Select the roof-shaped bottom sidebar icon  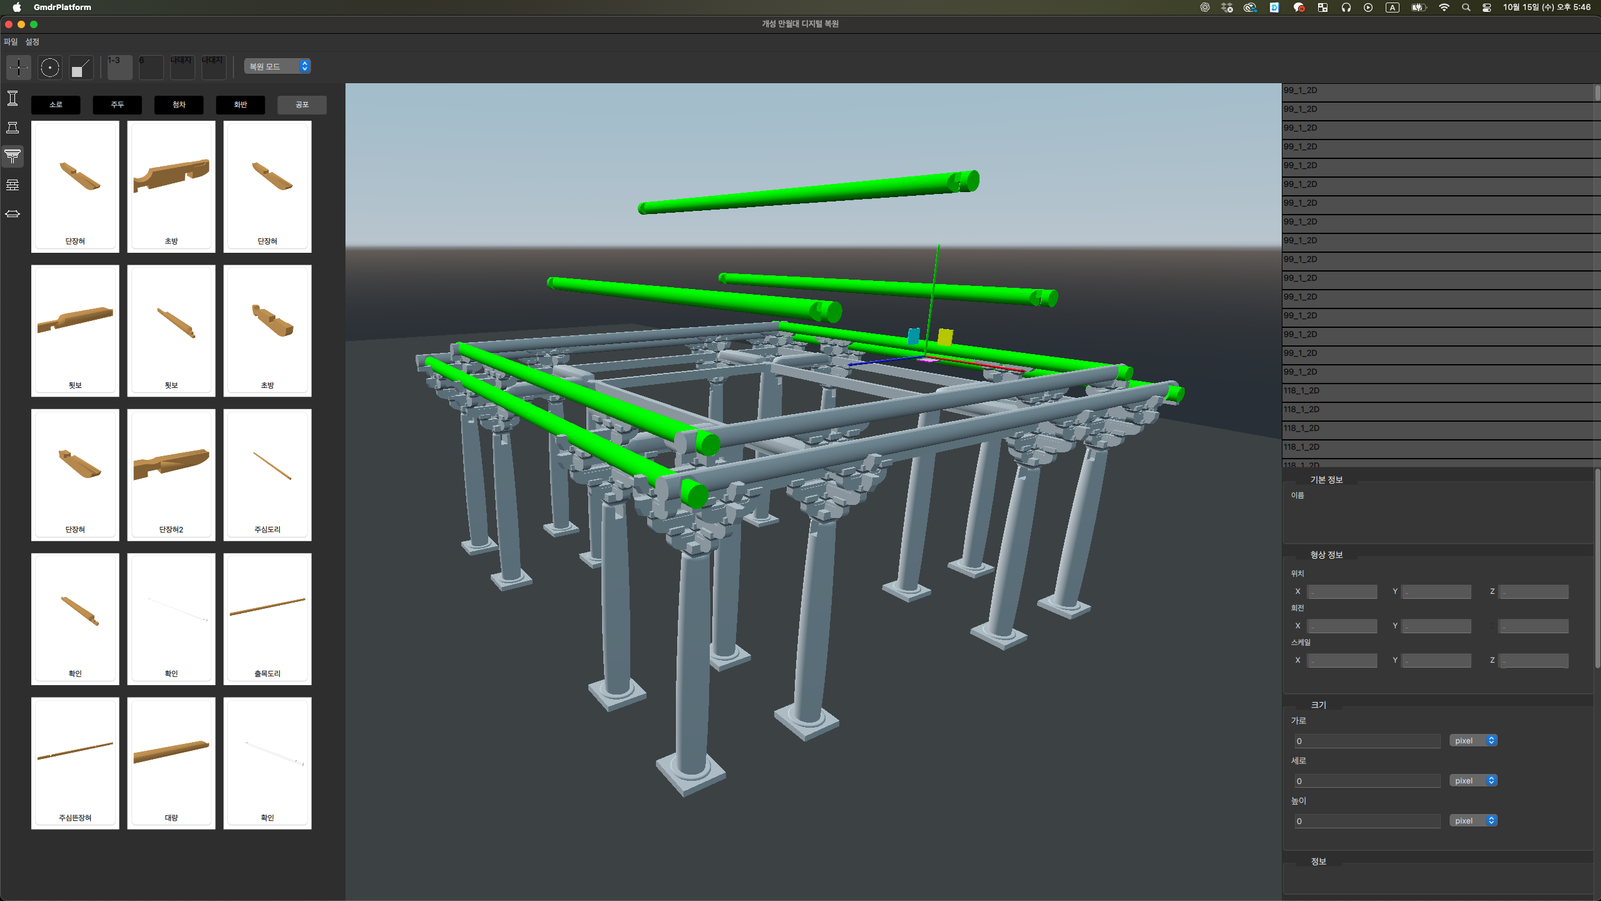13,214
